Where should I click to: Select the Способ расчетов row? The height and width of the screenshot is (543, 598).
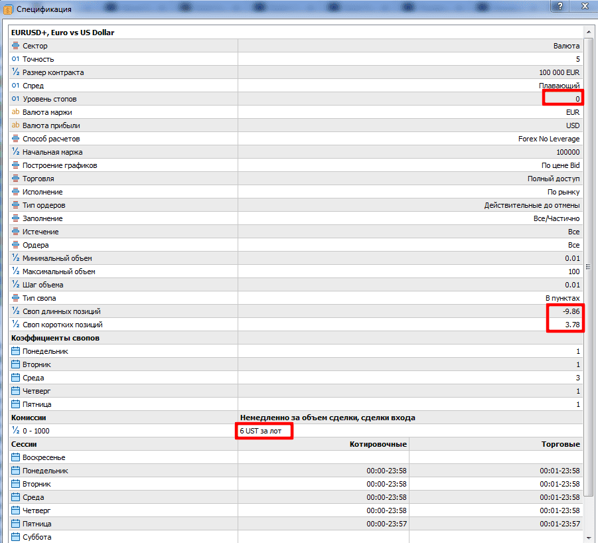click(x=296, y=139)
